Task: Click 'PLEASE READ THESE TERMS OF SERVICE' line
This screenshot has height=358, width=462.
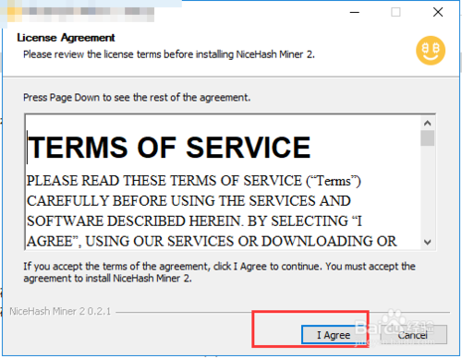Action: point(193,181)
